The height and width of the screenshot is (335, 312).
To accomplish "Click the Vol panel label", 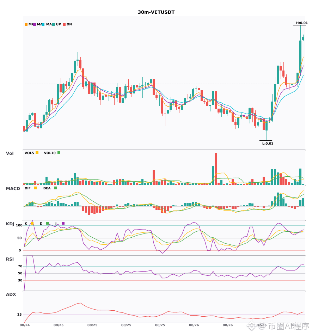I will [10, 153].
